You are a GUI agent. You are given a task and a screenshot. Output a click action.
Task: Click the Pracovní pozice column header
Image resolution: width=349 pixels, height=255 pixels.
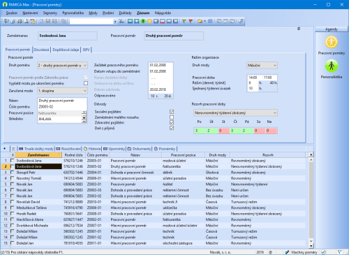pos(183,155)
